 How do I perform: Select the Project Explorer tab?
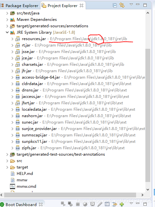[63, 6]
